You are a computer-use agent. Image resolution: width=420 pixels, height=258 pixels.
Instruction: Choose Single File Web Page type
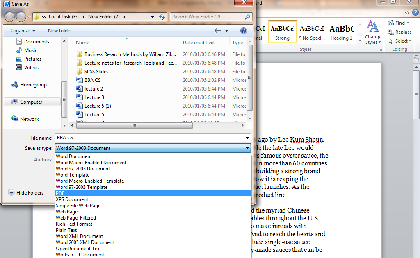(x=153, y=206)
